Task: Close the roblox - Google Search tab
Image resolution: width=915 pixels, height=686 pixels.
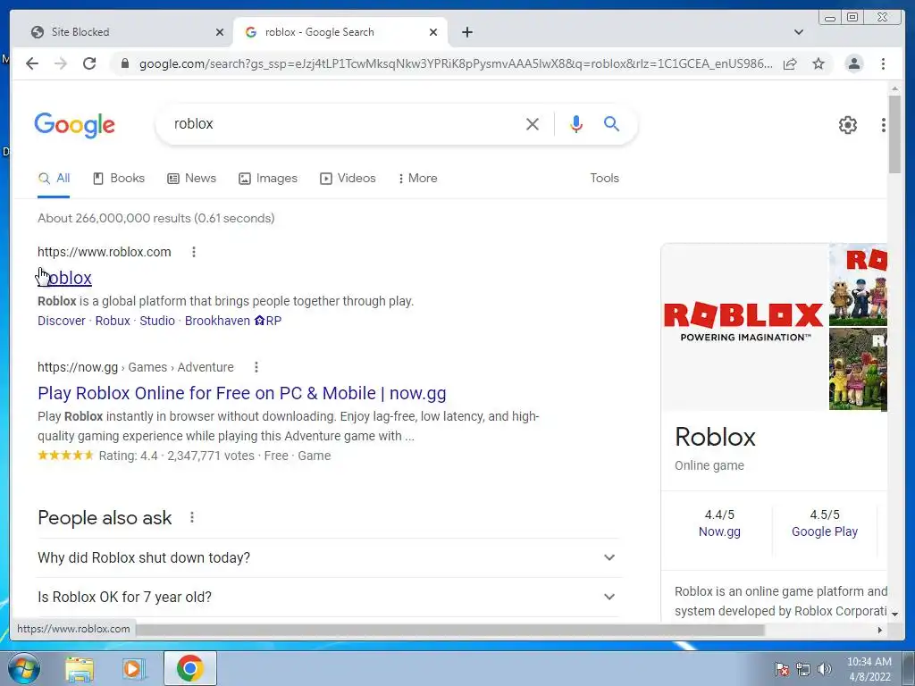Action: tap(433, 32)
